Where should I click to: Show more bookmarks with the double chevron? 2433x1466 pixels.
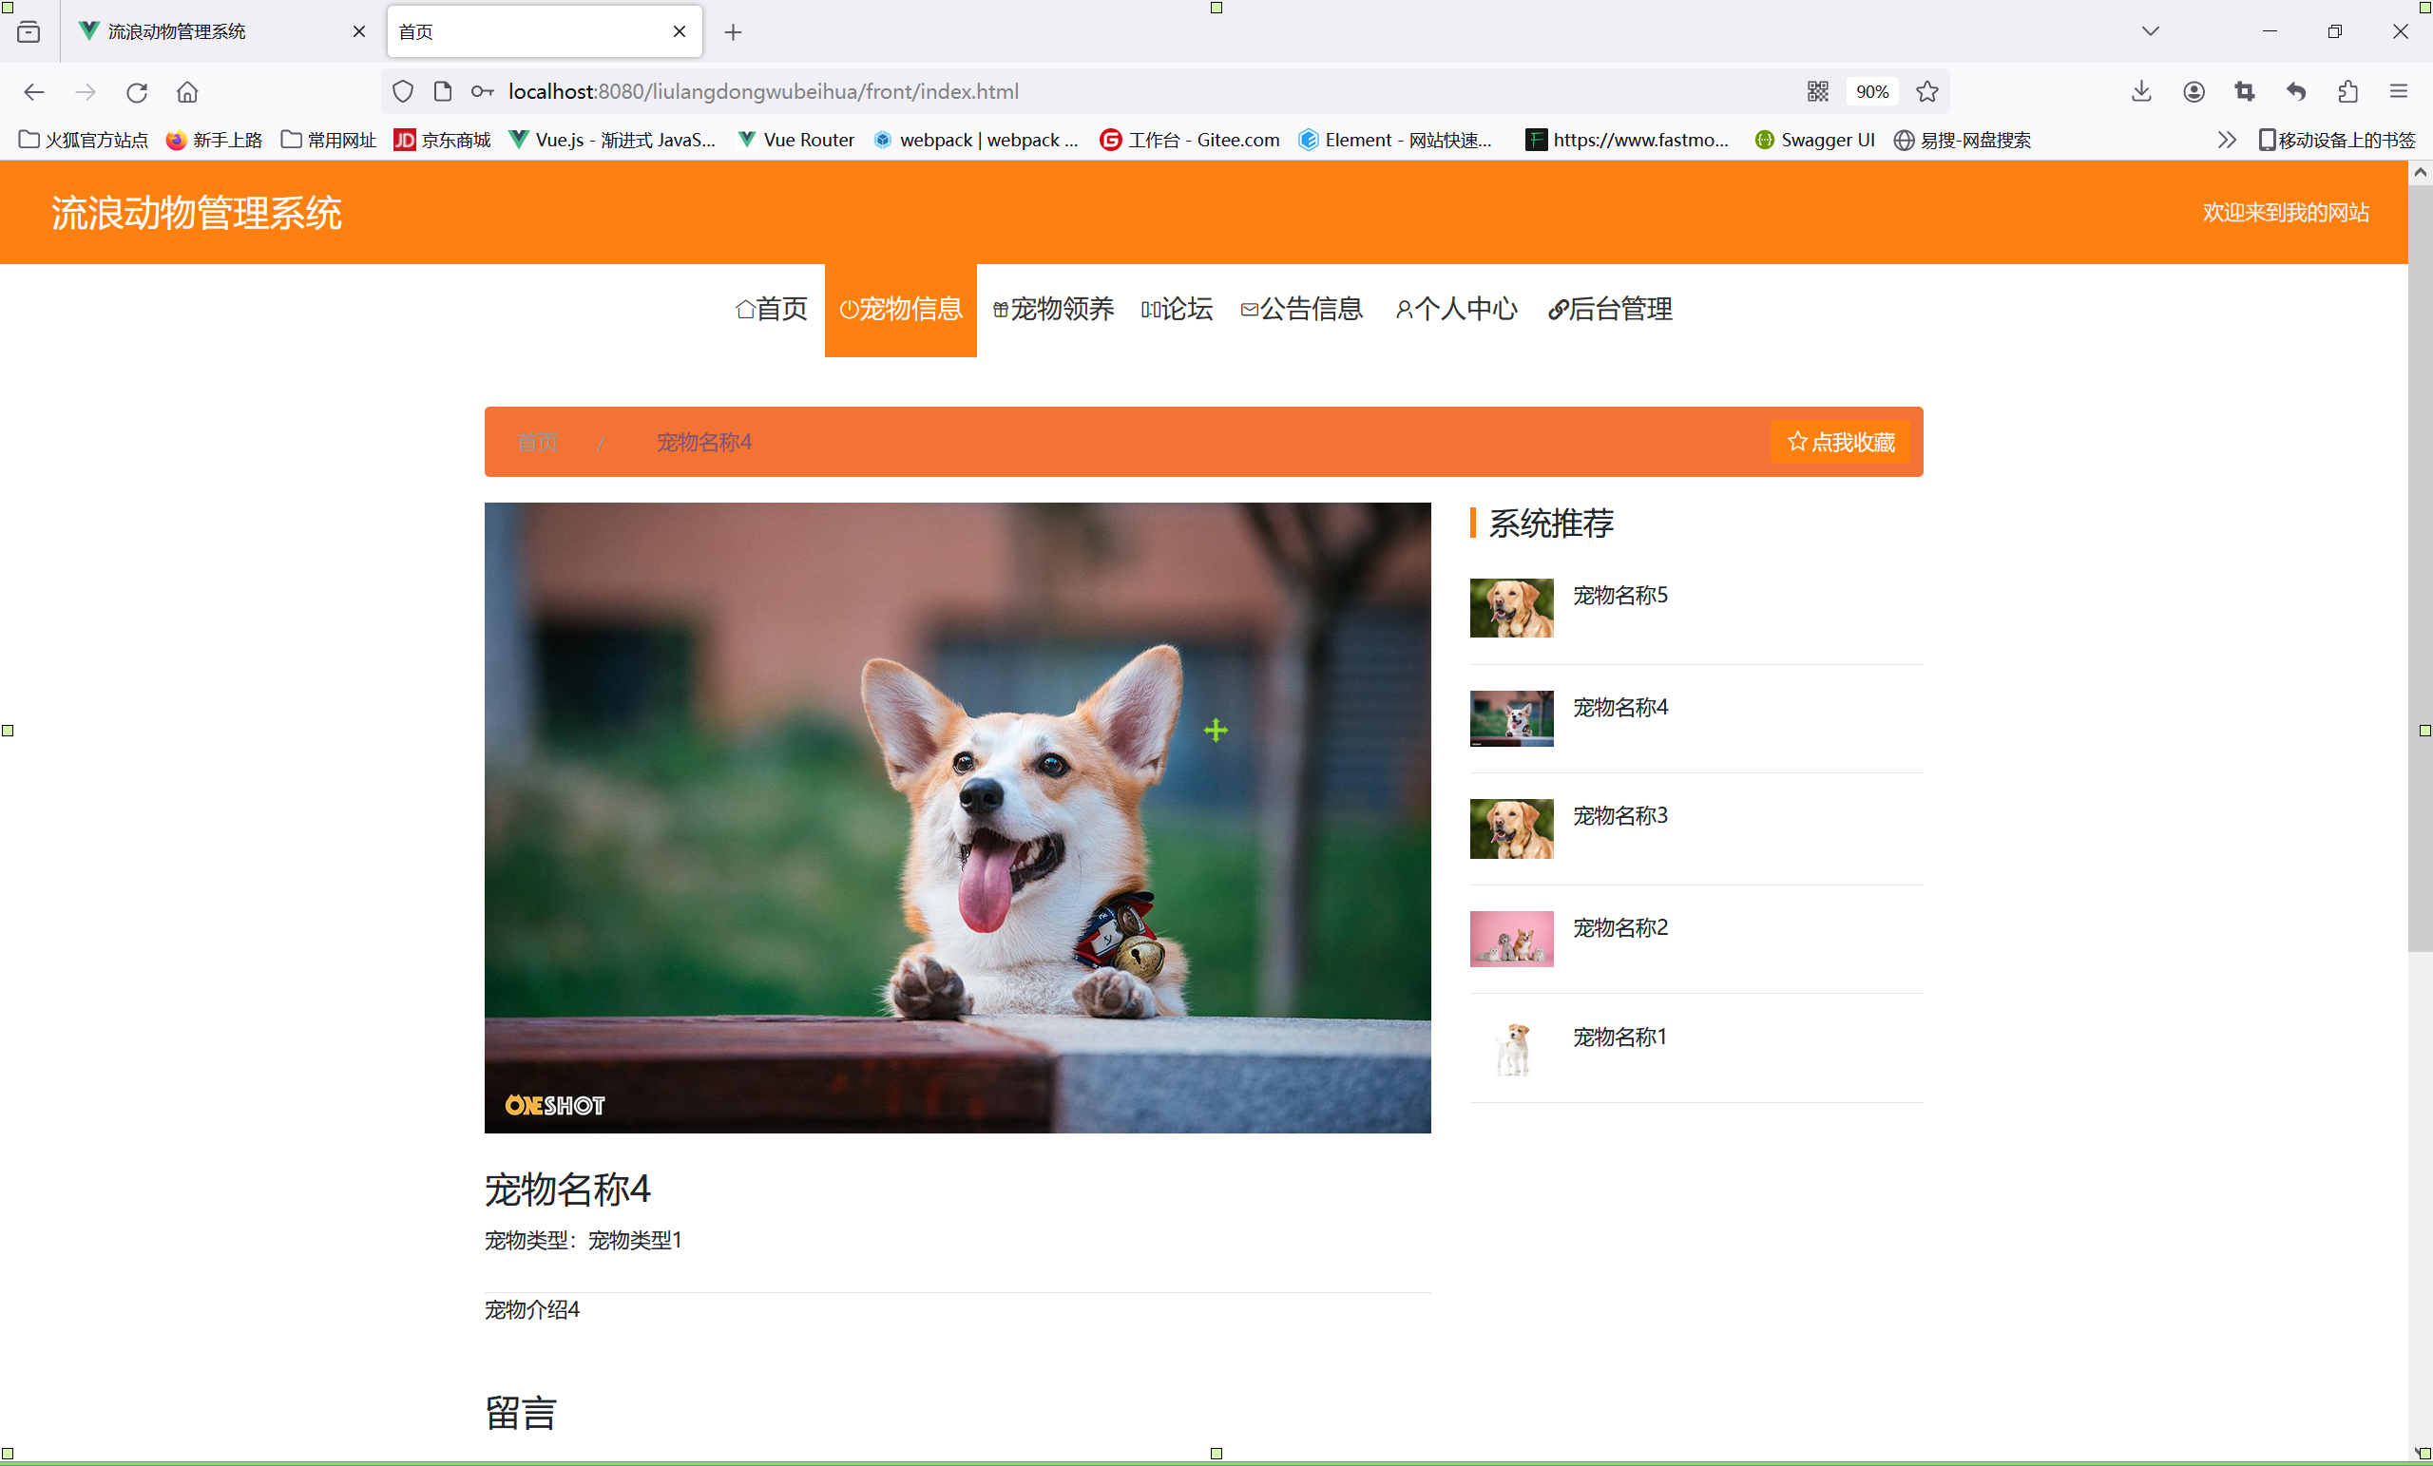pyautogui.click(x=2226, y=141)
